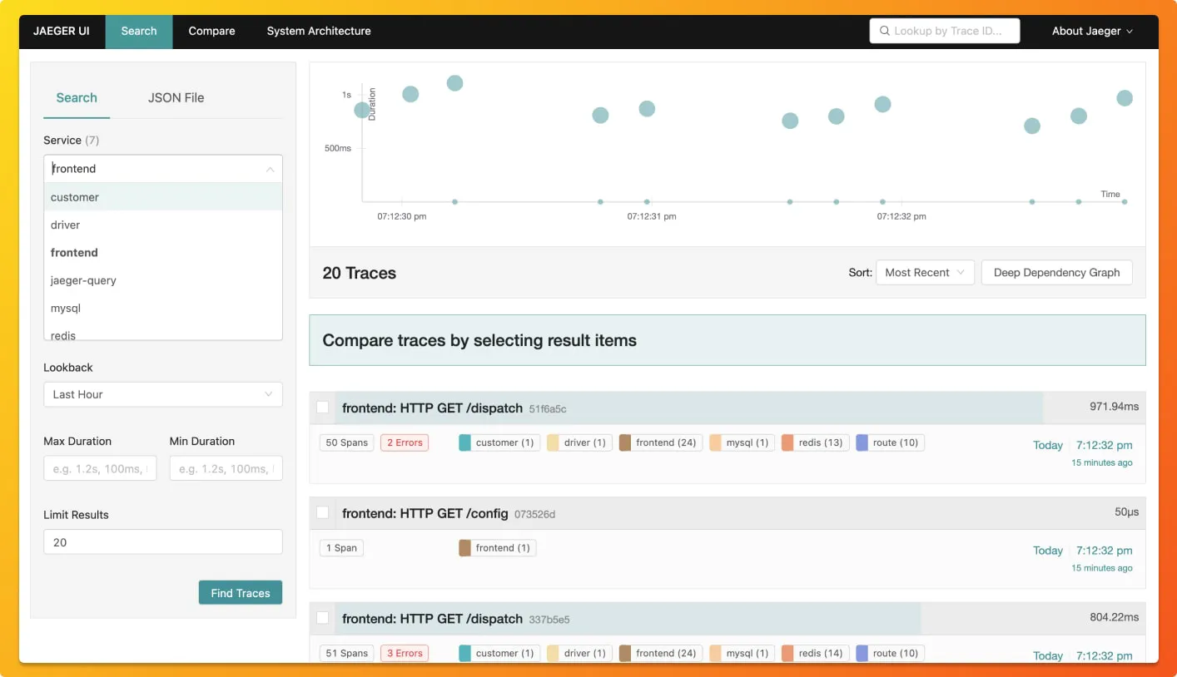Click the 1 Span badge
This screenshot has width=1177, height=677.
[341, 548]
